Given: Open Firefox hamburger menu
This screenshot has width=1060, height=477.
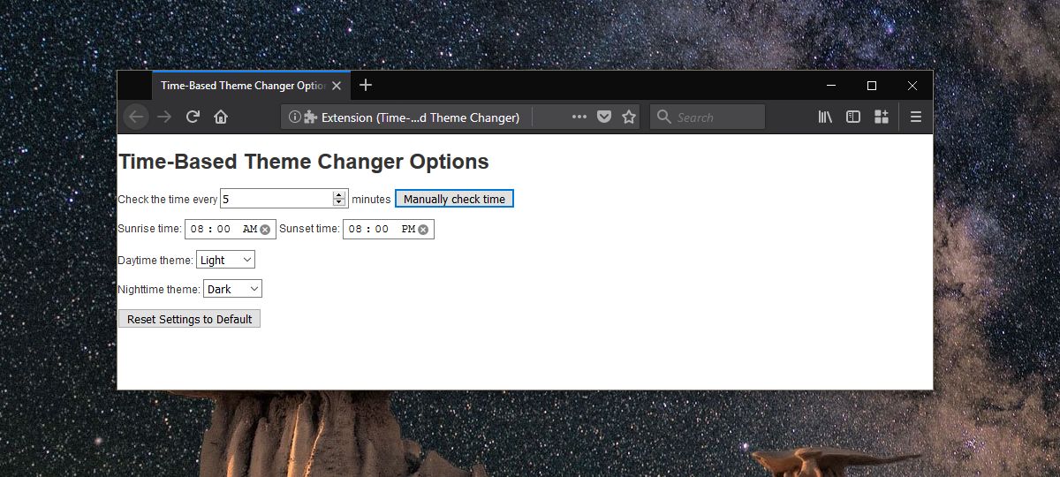Looking at the screenshot, I should (x=916, y=117).
